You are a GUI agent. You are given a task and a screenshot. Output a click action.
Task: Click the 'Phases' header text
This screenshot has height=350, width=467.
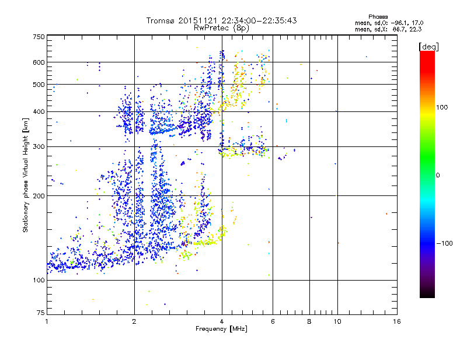point(378,17)
